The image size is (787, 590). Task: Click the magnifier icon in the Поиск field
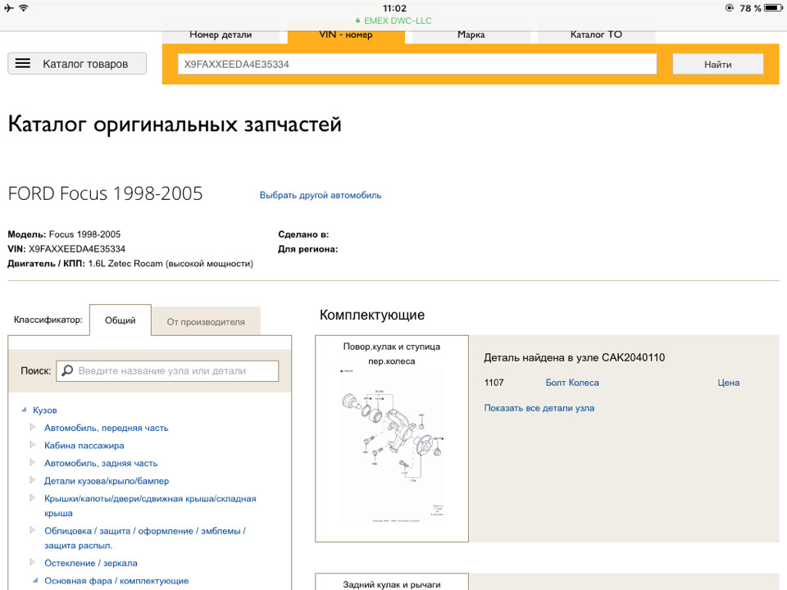click(x=66, y=370)
